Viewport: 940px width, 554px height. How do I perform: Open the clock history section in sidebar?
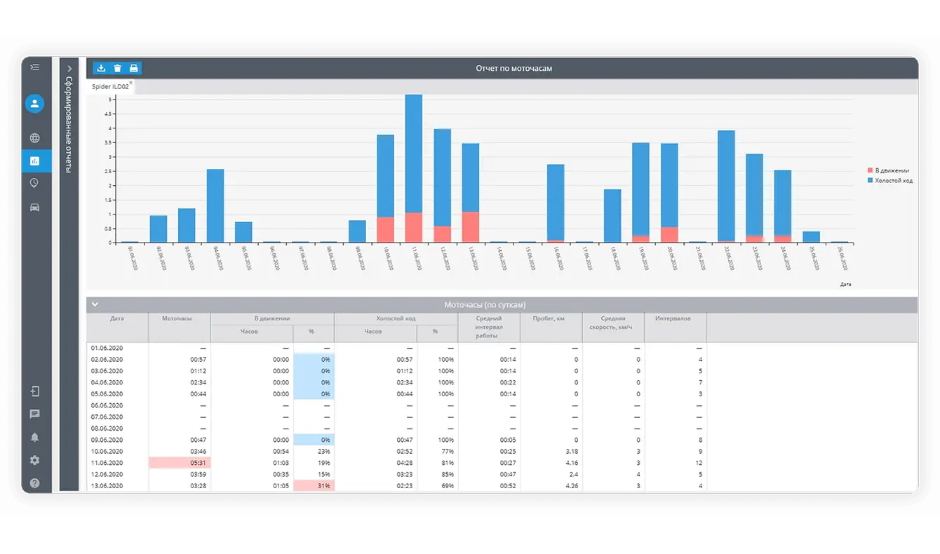point(34,183)
